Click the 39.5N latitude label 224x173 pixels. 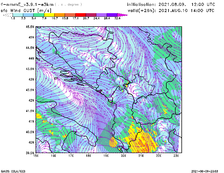(30, 153)
